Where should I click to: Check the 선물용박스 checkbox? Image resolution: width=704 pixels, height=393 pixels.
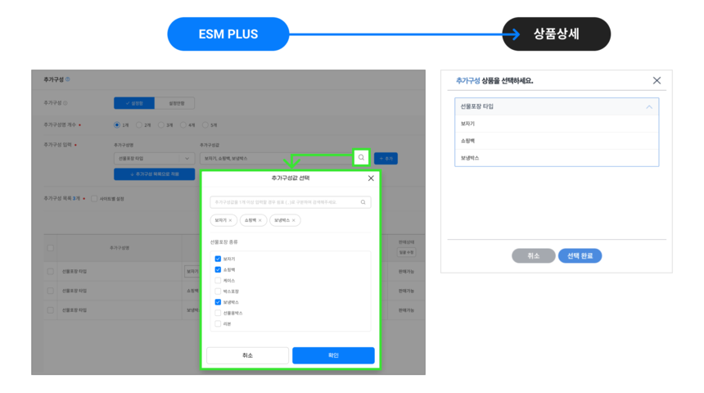click(x=218, y=313)
